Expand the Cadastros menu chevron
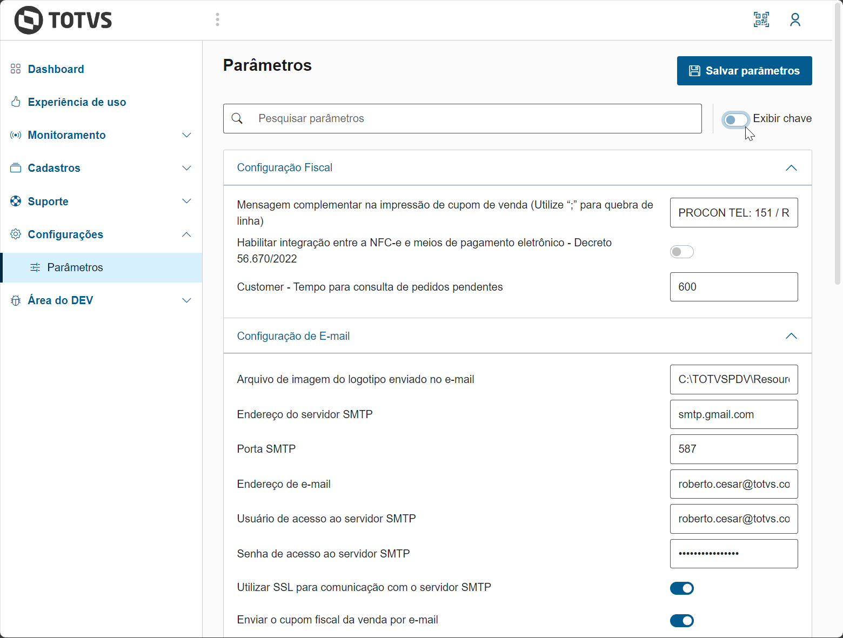This screenshot has height=638, width=843. (186, 168)
